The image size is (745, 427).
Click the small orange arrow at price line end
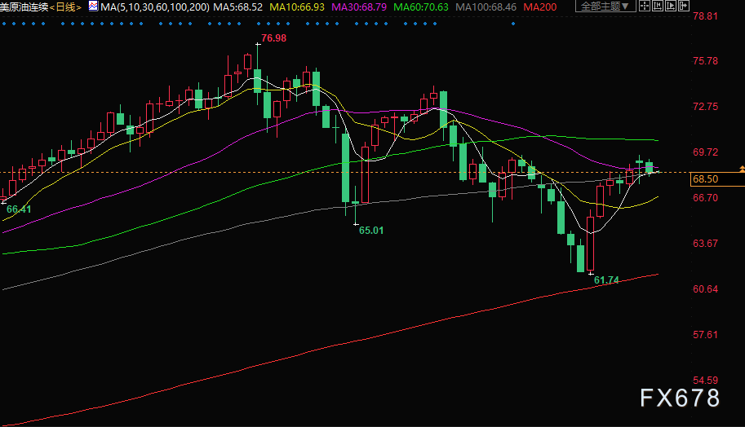742,169
